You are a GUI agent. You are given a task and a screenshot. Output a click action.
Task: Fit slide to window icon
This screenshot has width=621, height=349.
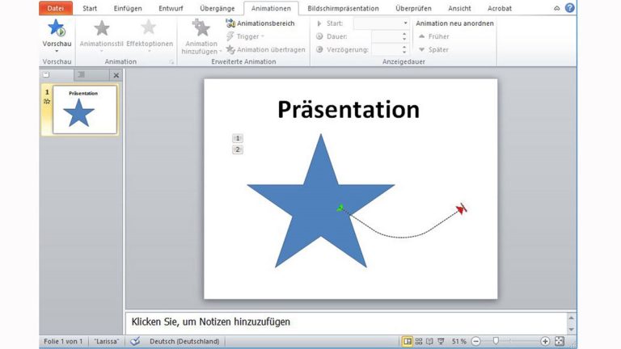559,342
